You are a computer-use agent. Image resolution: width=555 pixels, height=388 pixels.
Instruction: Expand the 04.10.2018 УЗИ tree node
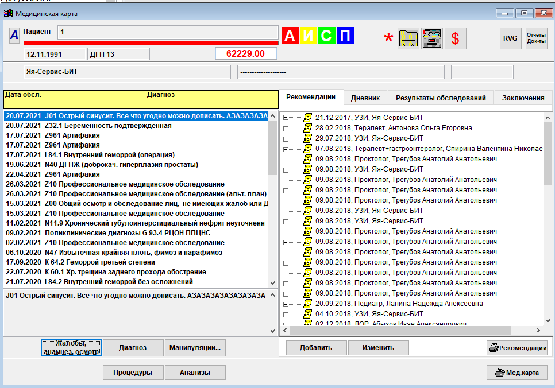point(286,314)
